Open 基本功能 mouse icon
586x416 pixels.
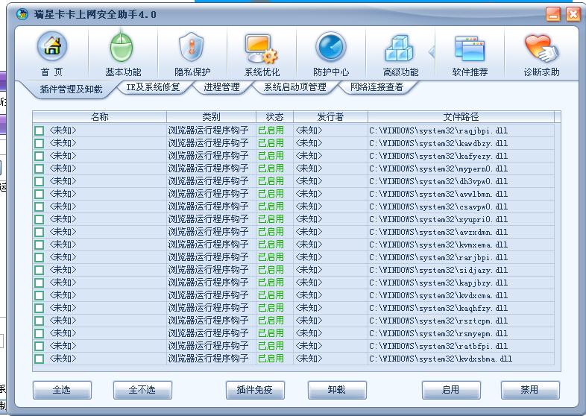(122, 48)
